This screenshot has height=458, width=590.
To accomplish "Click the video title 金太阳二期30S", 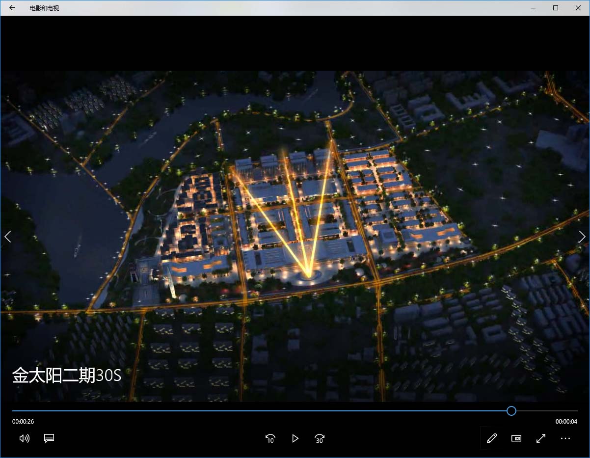I will click(x=66, y=376).
